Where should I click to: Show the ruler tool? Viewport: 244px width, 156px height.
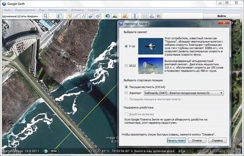(x=135, y=16)
